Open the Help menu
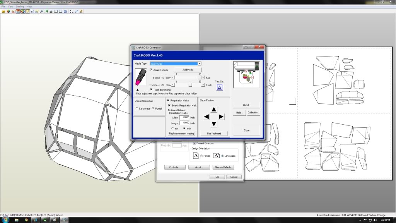Image resolution: width=396 pixels, height=223 pixels. 29,7
